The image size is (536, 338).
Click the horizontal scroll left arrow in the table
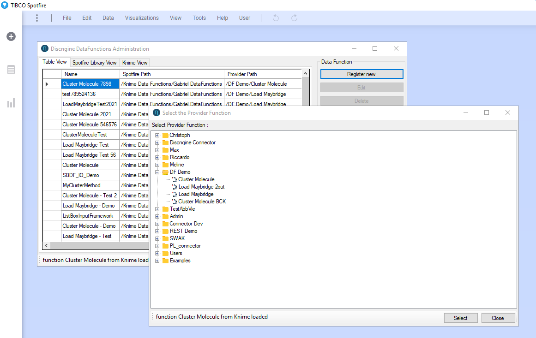46,245
